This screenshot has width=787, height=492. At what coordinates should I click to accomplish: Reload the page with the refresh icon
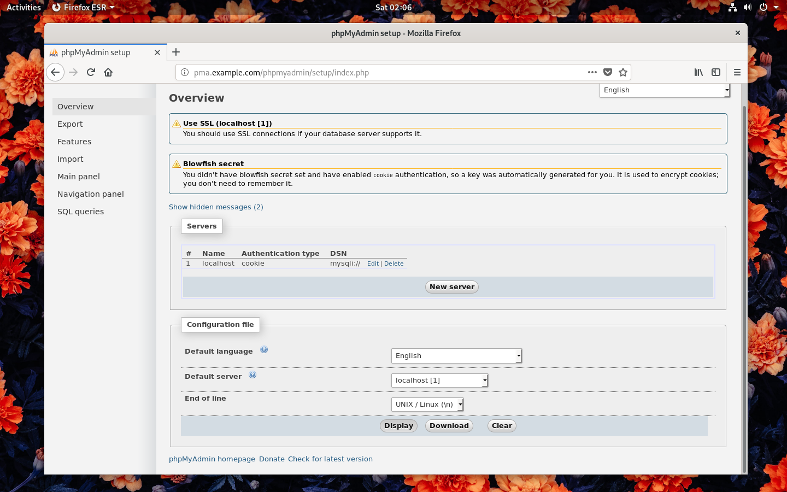(91, 72)
